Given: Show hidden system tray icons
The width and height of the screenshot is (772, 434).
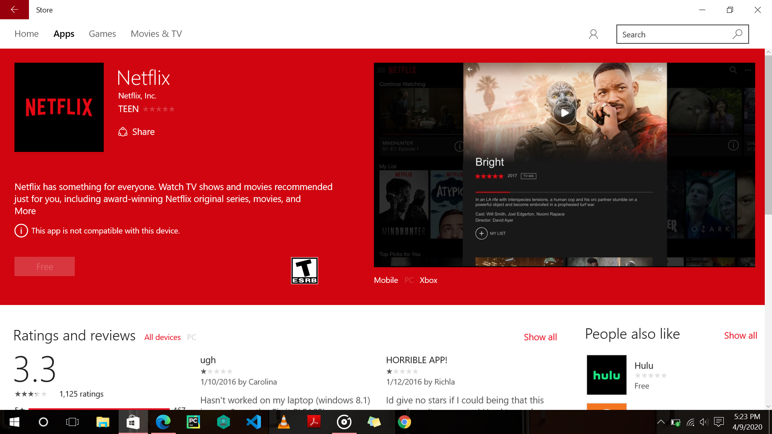Looking at the screenshot, I should point(661,422).
